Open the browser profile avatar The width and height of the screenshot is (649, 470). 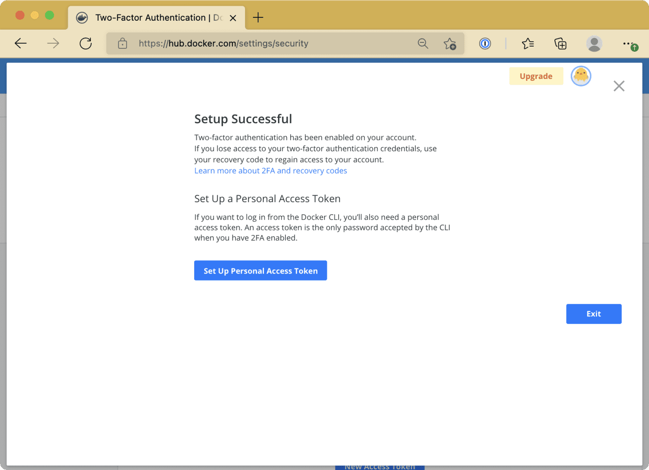click(594, 44)
